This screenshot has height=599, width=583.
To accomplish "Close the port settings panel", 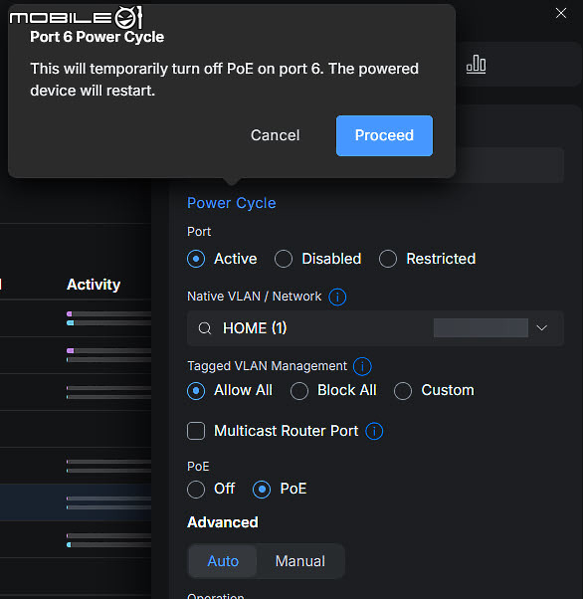I will (561, 13).
